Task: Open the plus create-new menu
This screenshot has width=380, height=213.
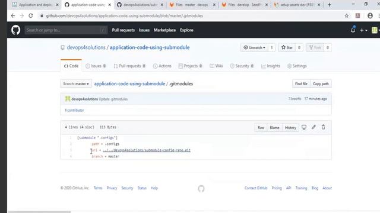Action: [363, 30]
